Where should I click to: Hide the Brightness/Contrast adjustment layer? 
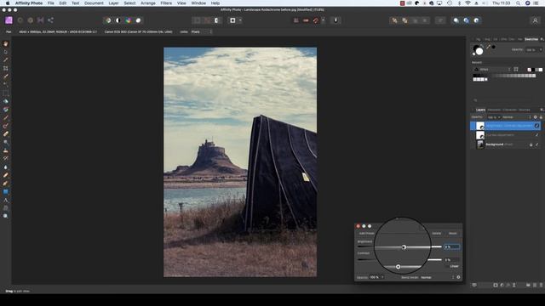(537, 126)
